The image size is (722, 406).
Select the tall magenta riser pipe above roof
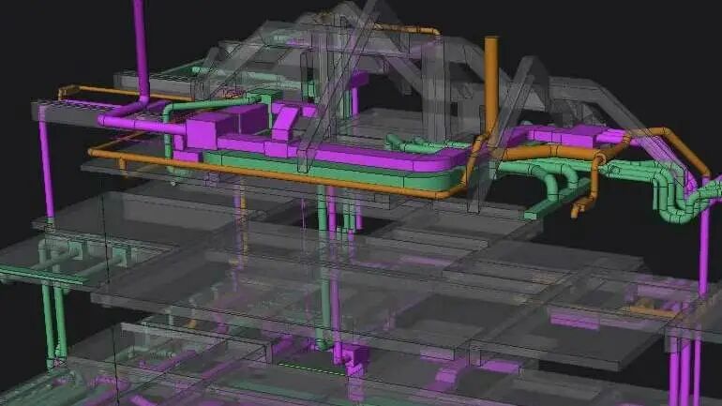[x=141, y=49]
